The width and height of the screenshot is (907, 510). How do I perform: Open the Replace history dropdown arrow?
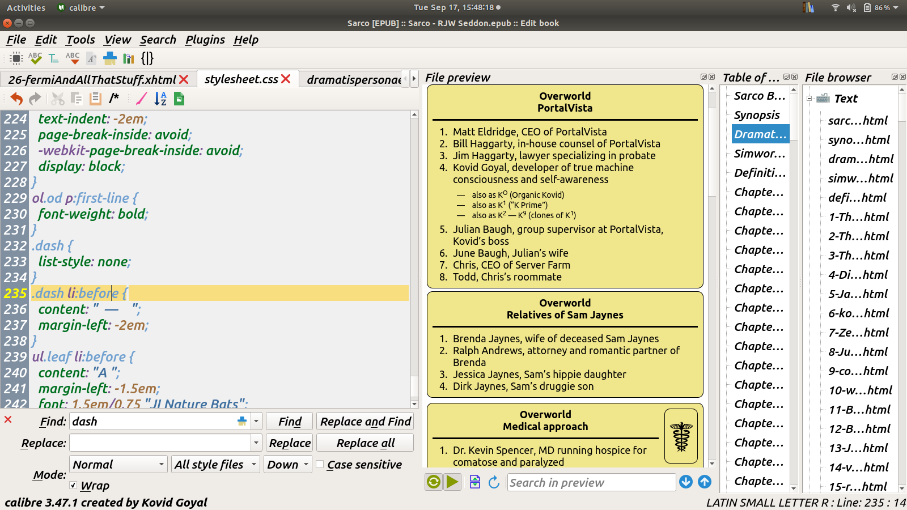click(256, 443)
